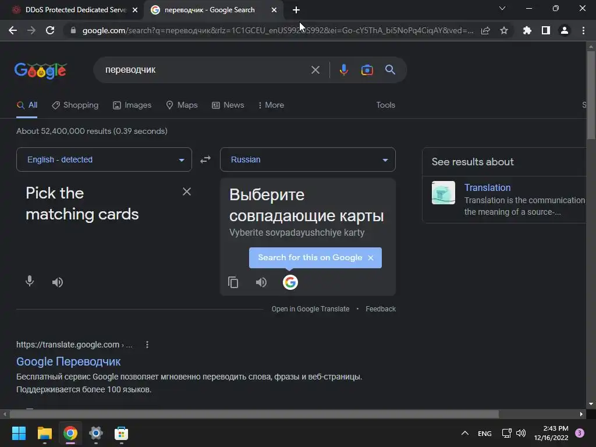Open Google Переводчик result link
Image resolution: width=596 pixels, height=447 pixels.
click(69, 361)
